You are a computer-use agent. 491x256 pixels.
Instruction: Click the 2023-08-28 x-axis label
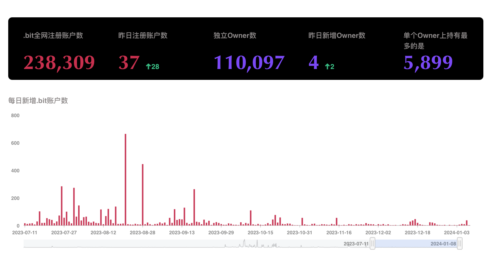(x=142, y=233)
